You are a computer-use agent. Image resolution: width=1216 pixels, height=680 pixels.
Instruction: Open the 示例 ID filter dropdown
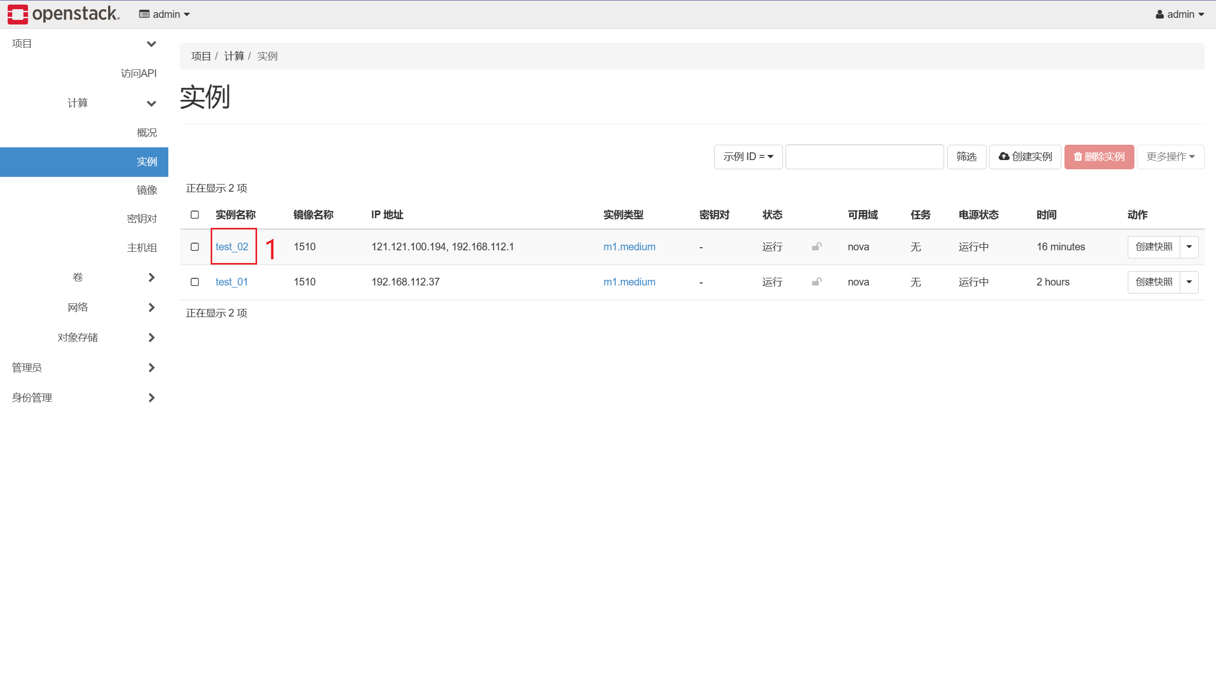[x=748, y=156]
